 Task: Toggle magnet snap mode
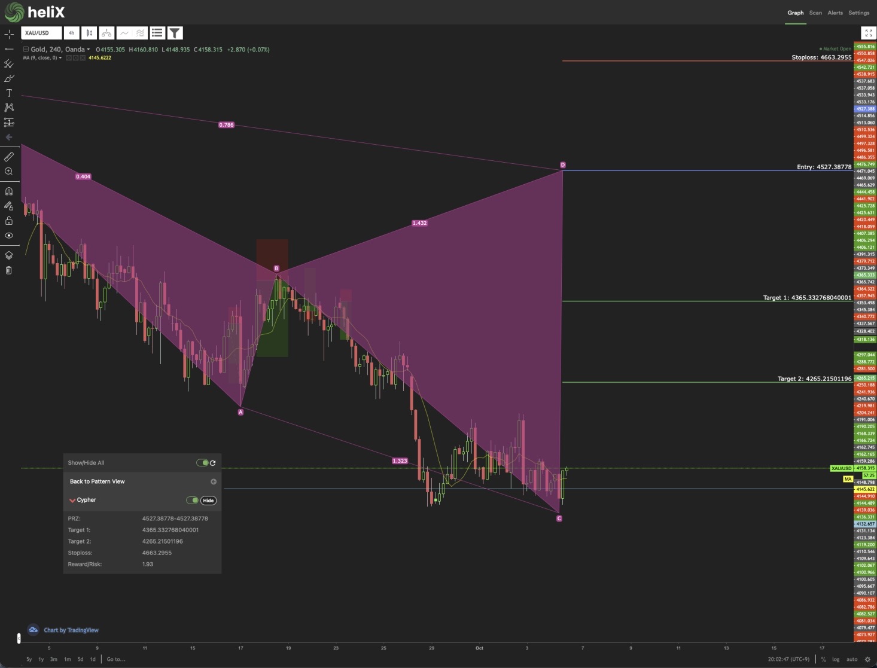coord(9,191)
